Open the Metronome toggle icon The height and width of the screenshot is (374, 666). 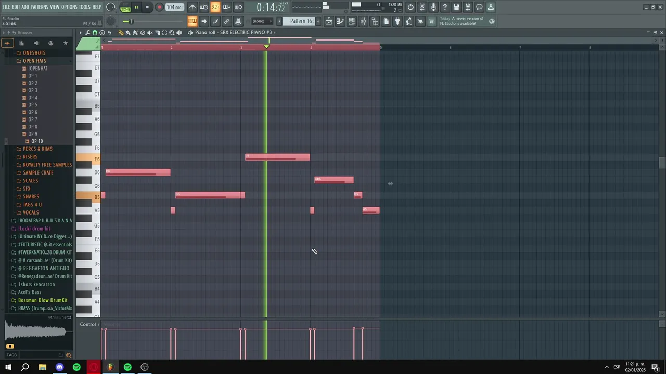point(193,7)
